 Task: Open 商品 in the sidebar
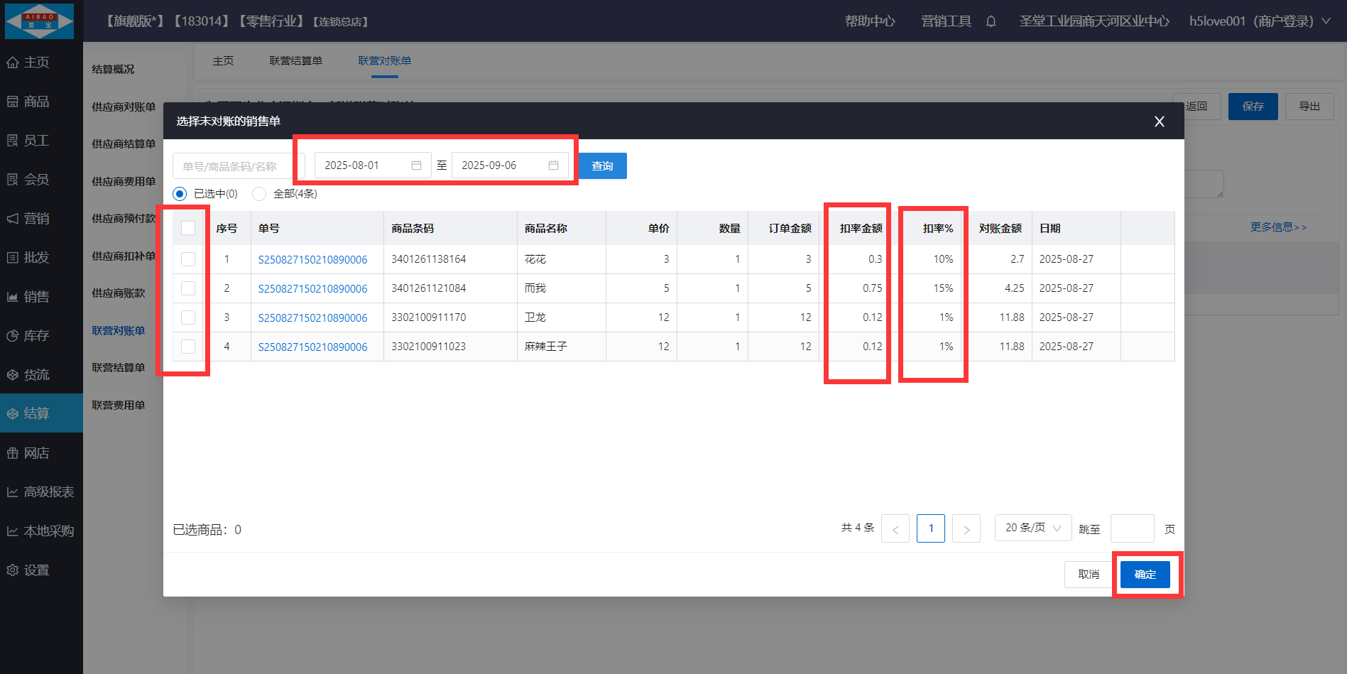tap(36, 102)
